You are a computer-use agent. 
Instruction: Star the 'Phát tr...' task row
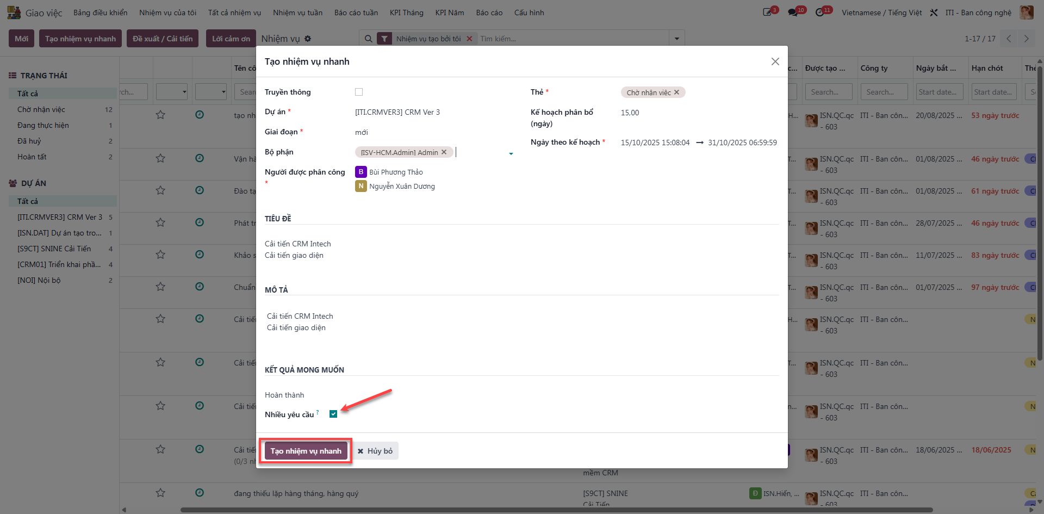(160, 222)
